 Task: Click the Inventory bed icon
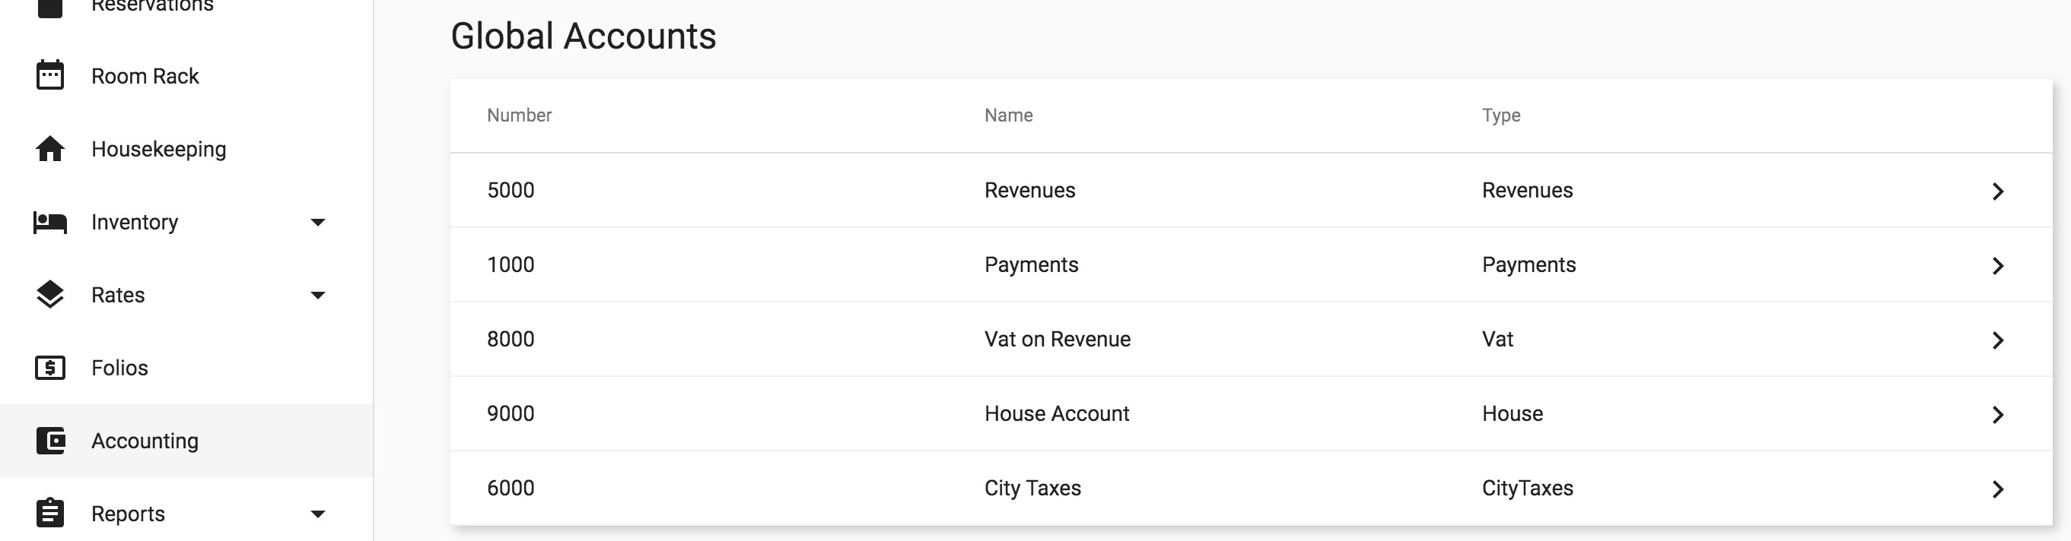[50, 223]
